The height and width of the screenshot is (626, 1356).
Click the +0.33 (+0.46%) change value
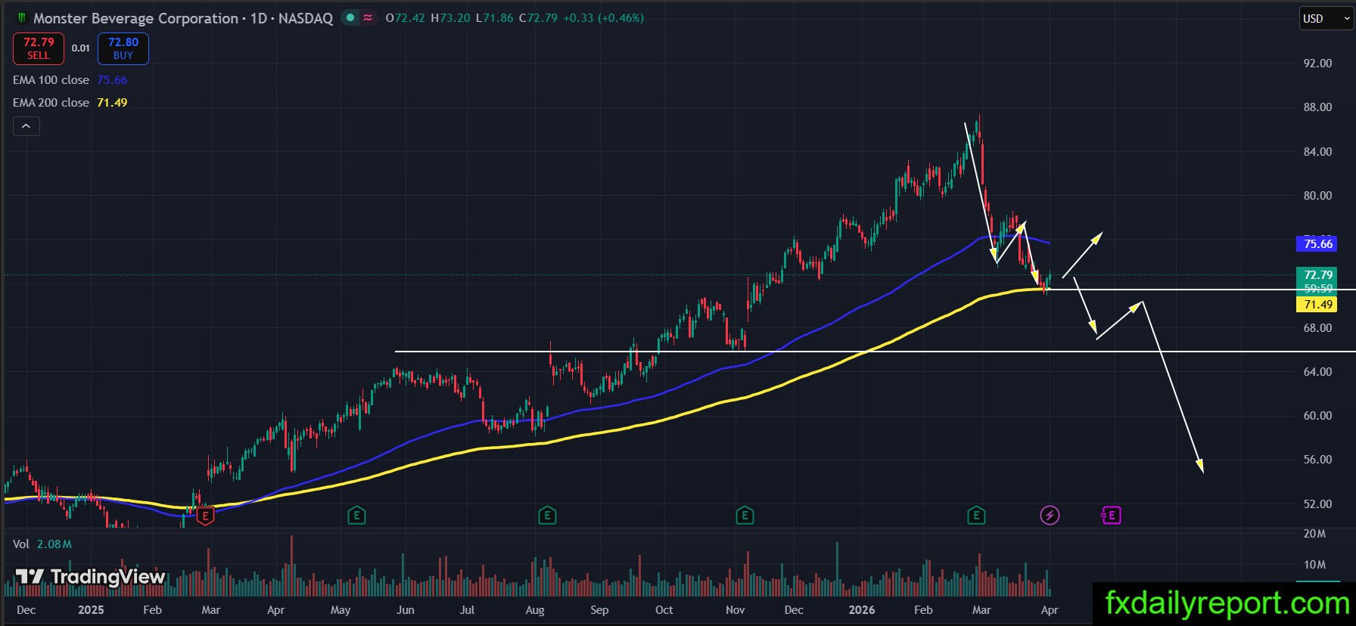click(x=604, y=18)
